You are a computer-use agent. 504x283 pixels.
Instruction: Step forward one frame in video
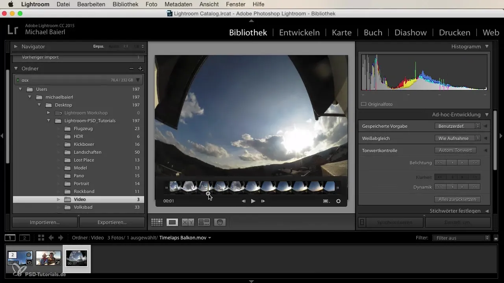click(263, 201)
